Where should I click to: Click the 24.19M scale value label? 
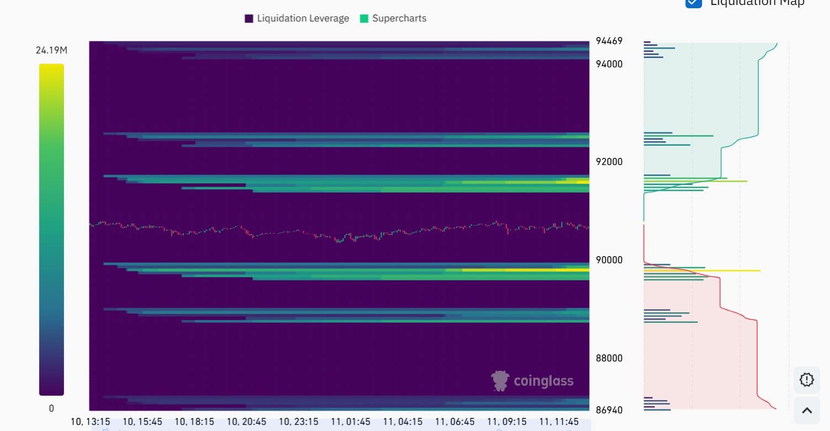coord(51,50)
